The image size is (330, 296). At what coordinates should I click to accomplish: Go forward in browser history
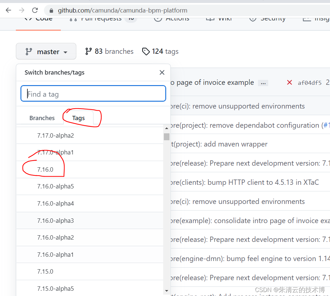pyautogui.click(x=21, y=10)
